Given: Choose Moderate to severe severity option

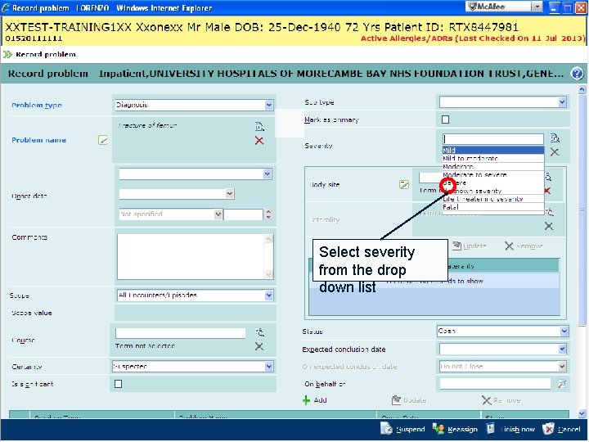Looking at the screenshot, I should point(493,175).
